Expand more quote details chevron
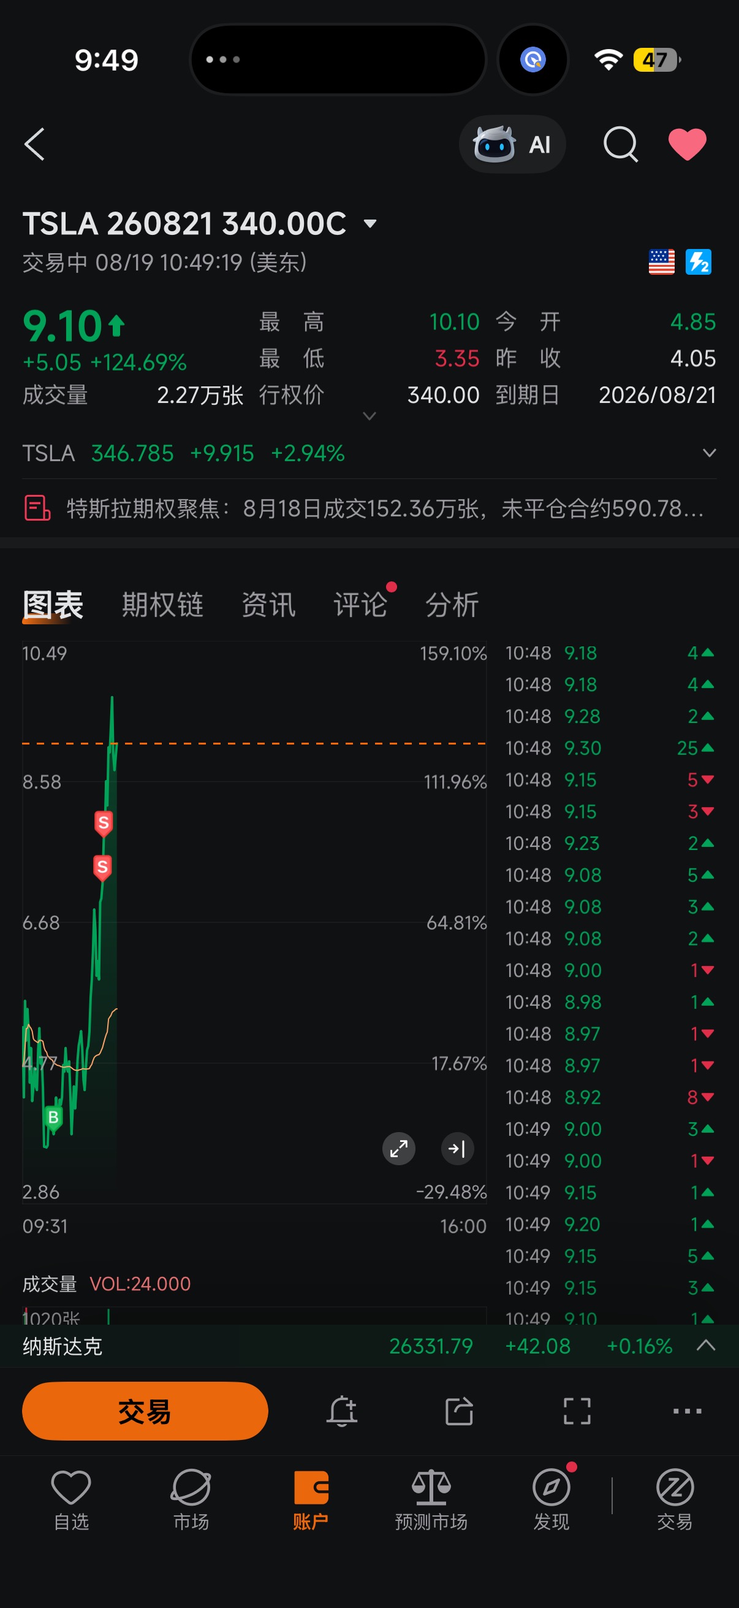This screenshot has height=1608, width=739. [x=369, y=416]
